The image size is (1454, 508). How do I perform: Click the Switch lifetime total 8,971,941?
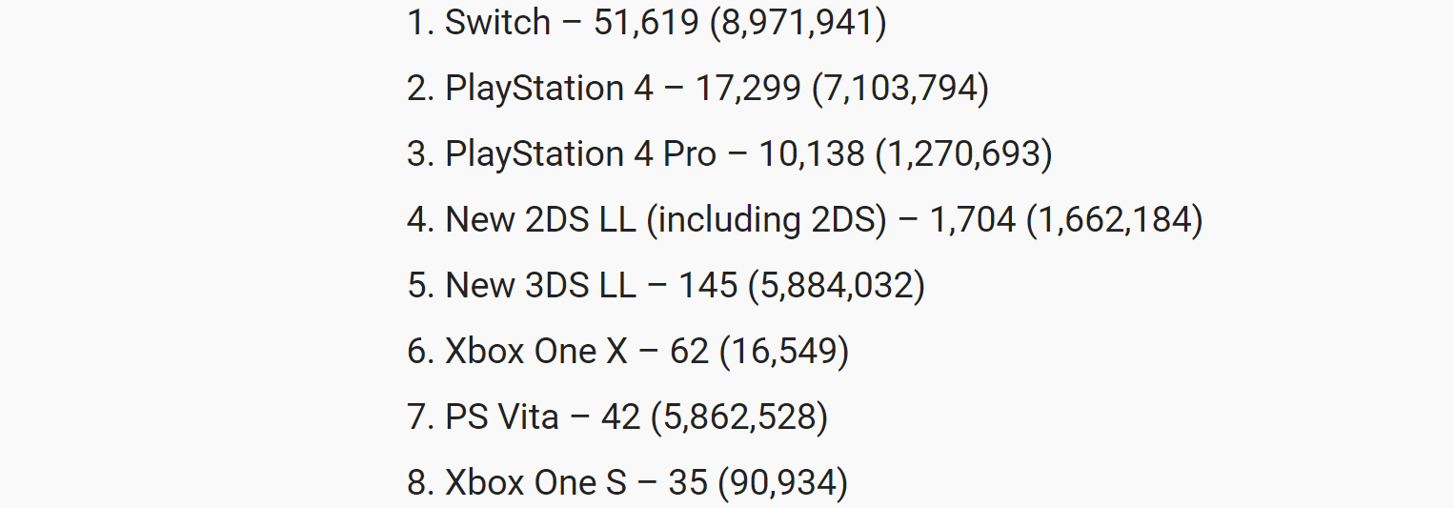point(798,23)
